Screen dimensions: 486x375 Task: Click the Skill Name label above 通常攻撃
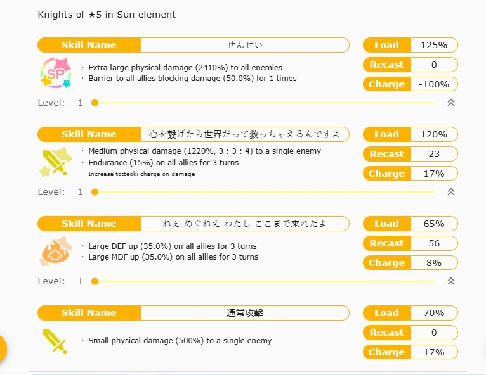tap(89, 313)
